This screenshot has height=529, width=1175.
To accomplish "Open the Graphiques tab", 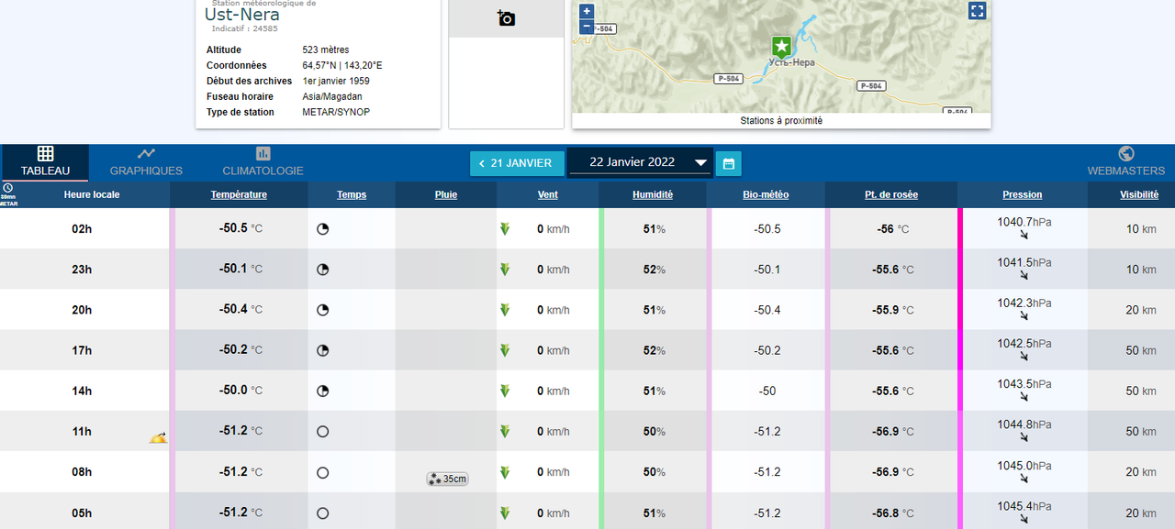I will click(x=146, y=162).
